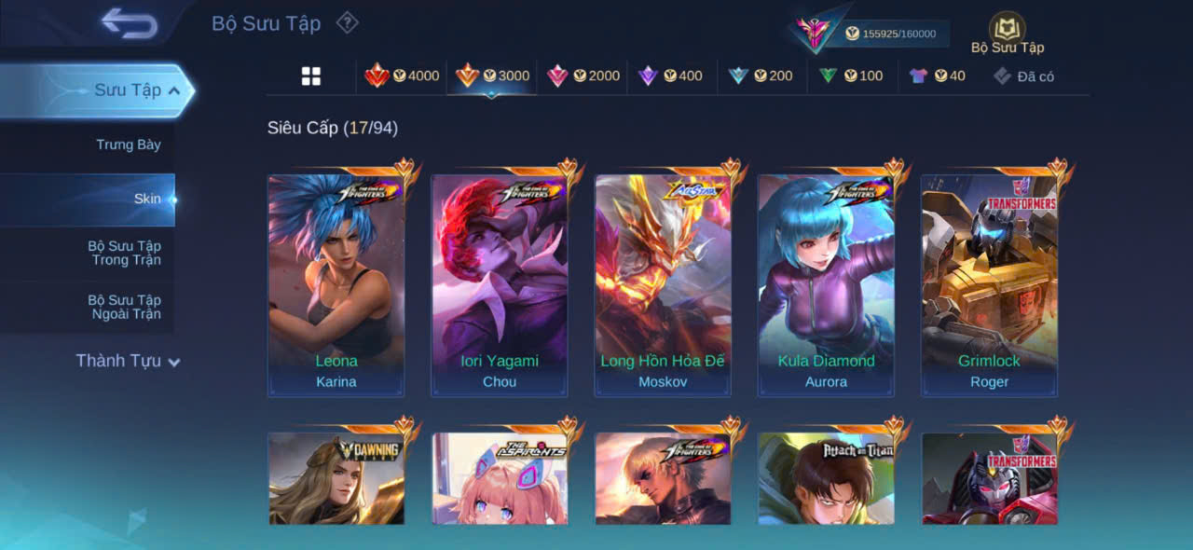
Task: Open the Grimlock Roger skin card
Action: (x=989, y=285)
